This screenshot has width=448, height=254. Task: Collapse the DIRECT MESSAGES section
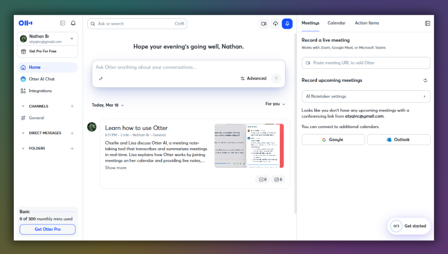pyautogui.click(x=23, y=133)
